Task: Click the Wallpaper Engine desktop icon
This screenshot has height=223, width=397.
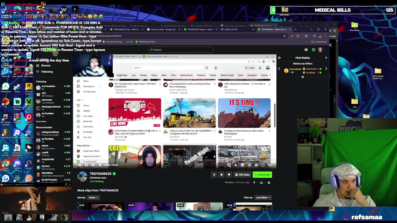Action: pos(29,133)
